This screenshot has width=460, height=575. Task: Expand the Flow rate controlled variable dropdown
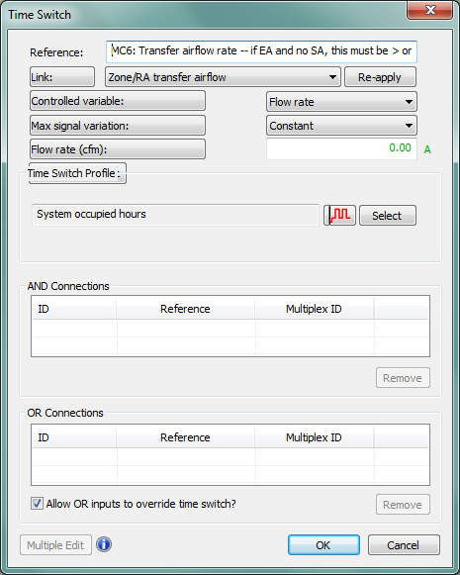(x=341, y=102)
